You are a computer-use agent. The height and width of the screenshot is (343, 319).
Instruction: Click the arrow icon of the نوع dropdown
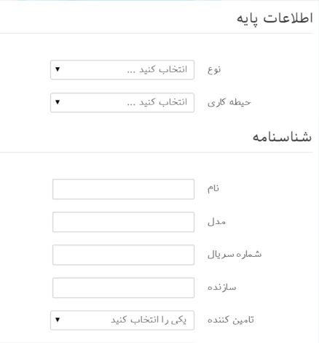tap(58, 69)
